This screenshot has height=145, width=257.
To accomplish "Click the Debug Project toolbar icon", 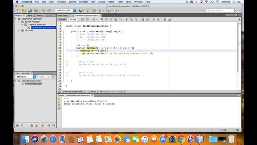I will tap(108, 11).
